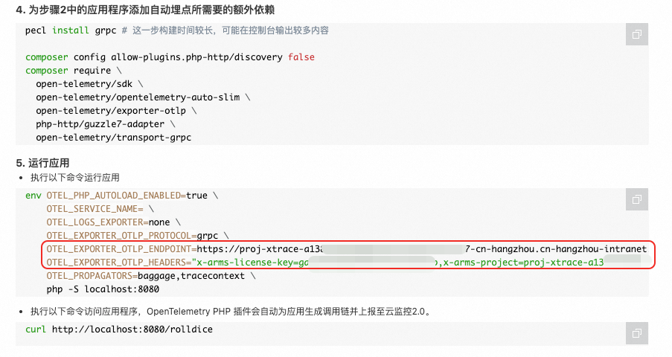Viewport: 672px width, 357px height.
Task: Click the step 5 运行应用 heading
Action: pyautogui.click(x=42, y=163)
